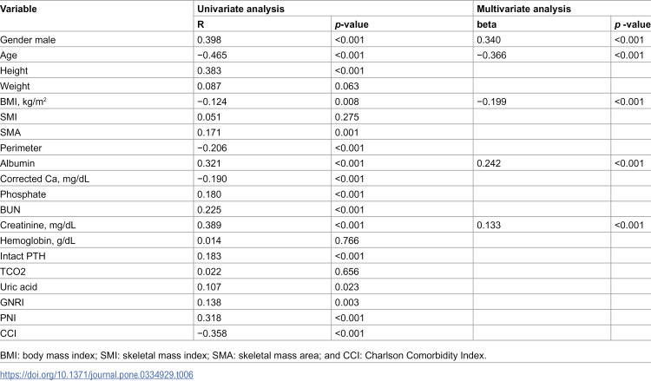
Task: Click the Variable column header
Action: (x=18, y=10)
